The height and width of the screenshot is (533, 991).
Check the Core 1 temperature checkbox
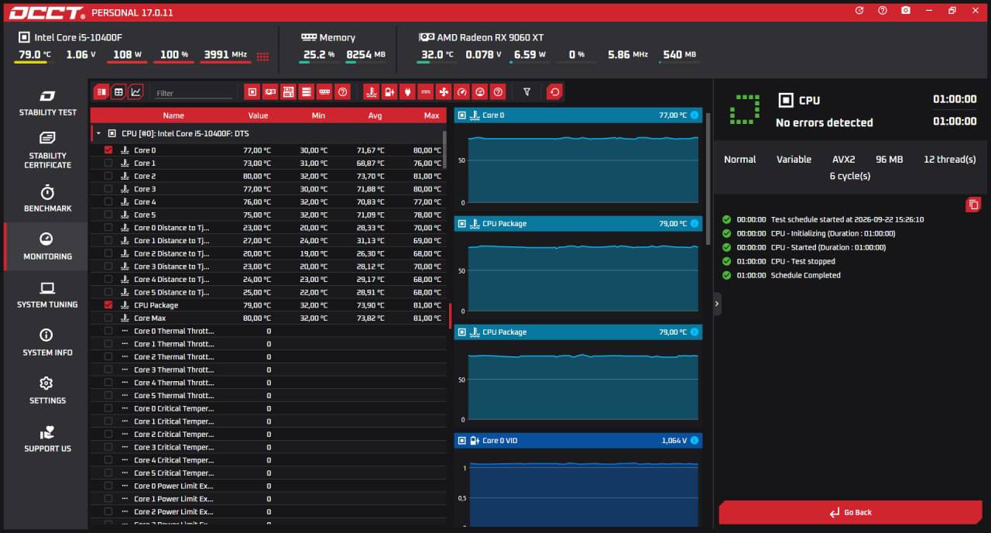[x=108, y=163]
